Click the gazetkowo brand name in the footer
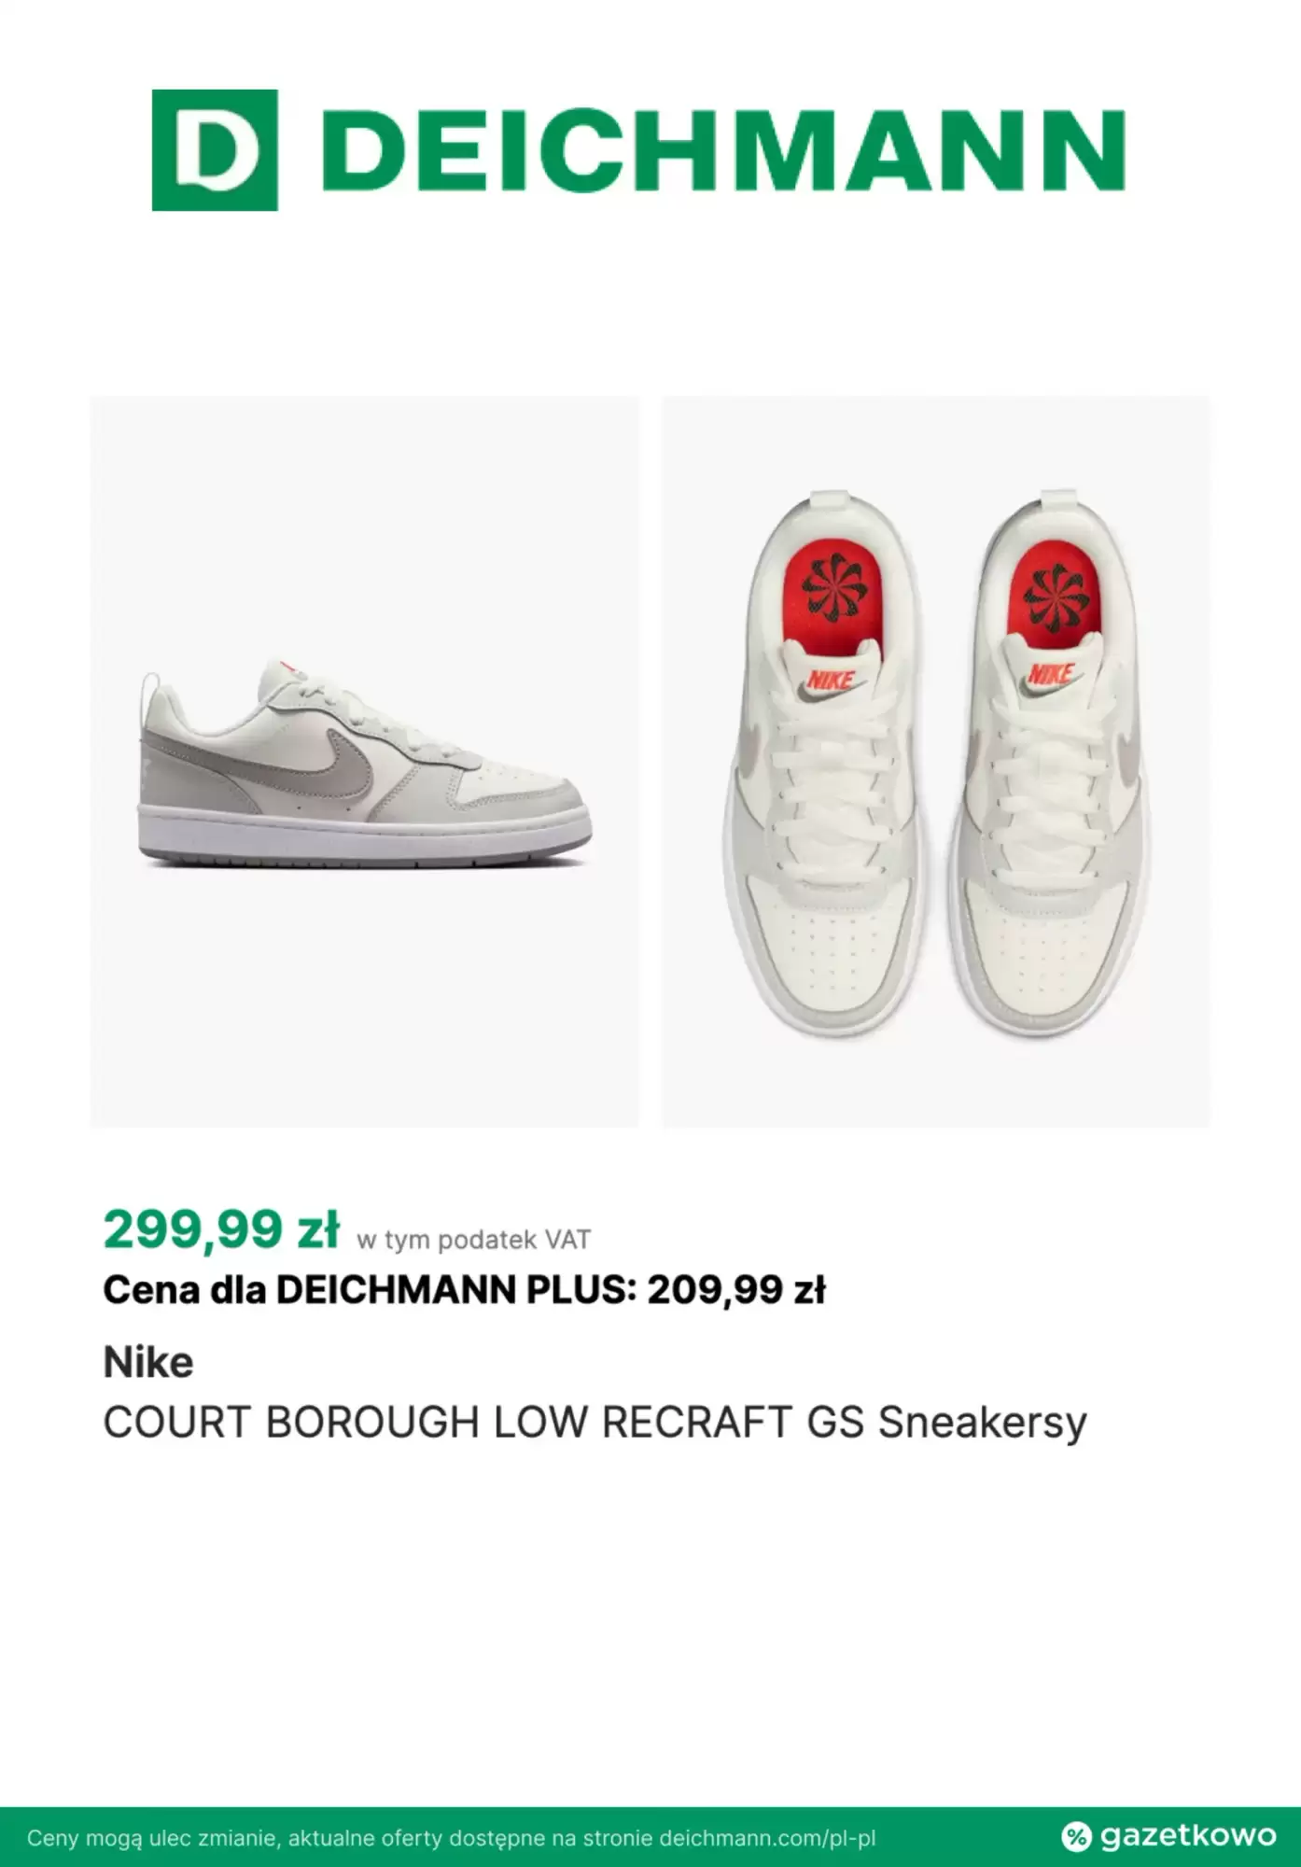 [x=1187, y=1835]
